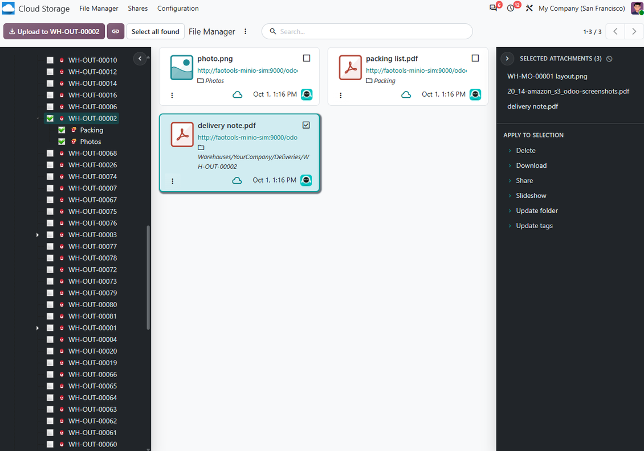This screenshot has width=644, height=451.
Task: Open the packing list.pdf URL link
Action: 417,71
